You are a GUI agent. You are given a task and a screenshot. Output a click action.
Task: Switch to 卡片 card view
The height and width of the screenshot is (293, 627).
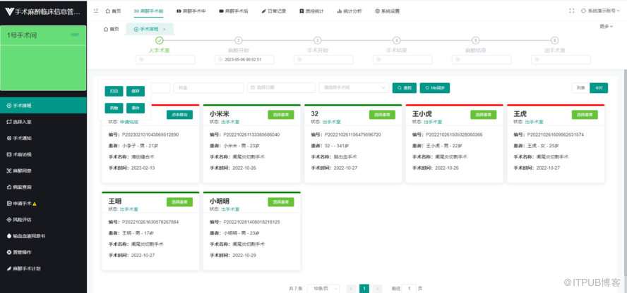(x=598, y=88)
